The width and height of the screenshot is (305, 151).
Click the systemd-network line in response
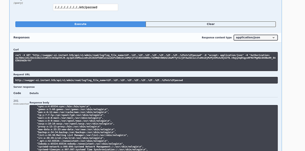click(90, 147)
